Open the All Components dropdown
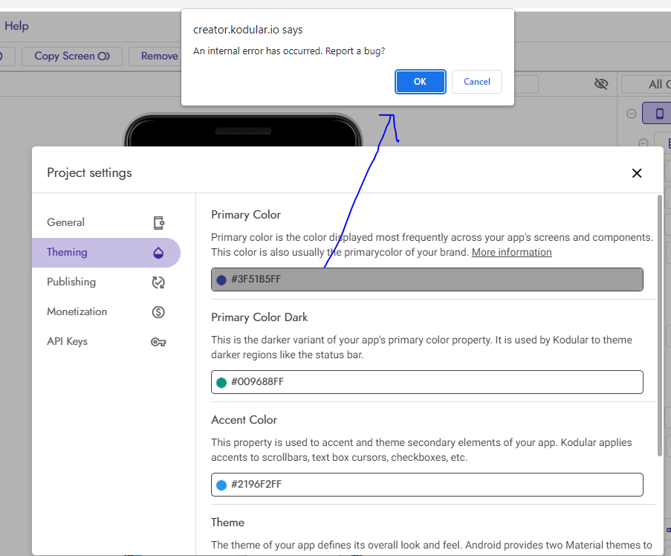Screen dimensions: 671x556 649,84
